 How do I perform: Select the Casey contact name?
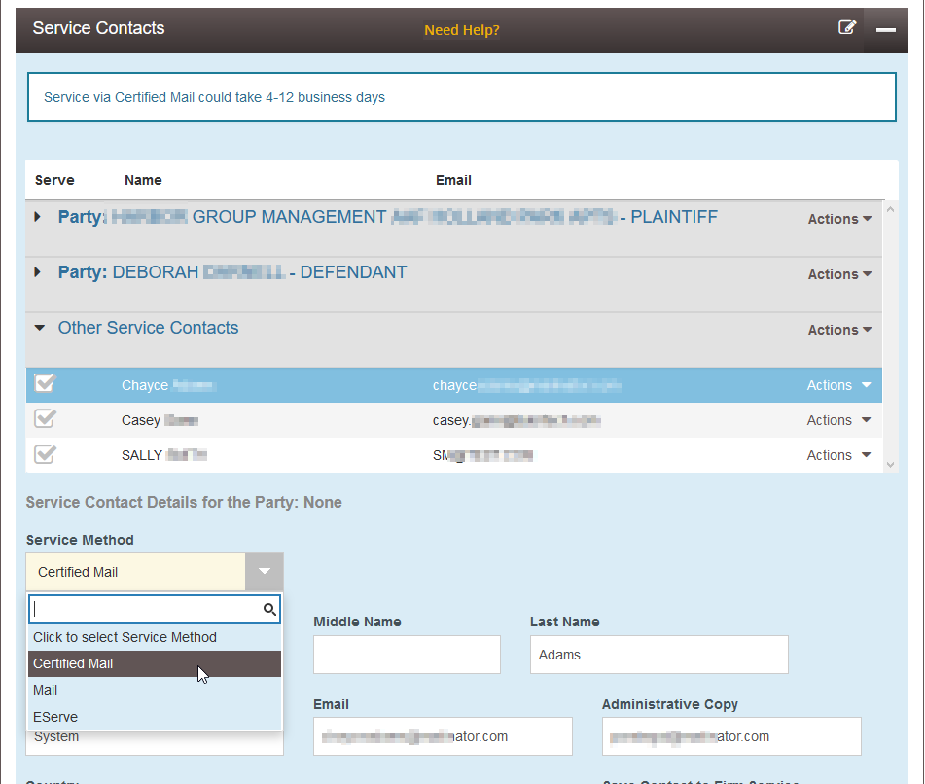coord(160,420)
